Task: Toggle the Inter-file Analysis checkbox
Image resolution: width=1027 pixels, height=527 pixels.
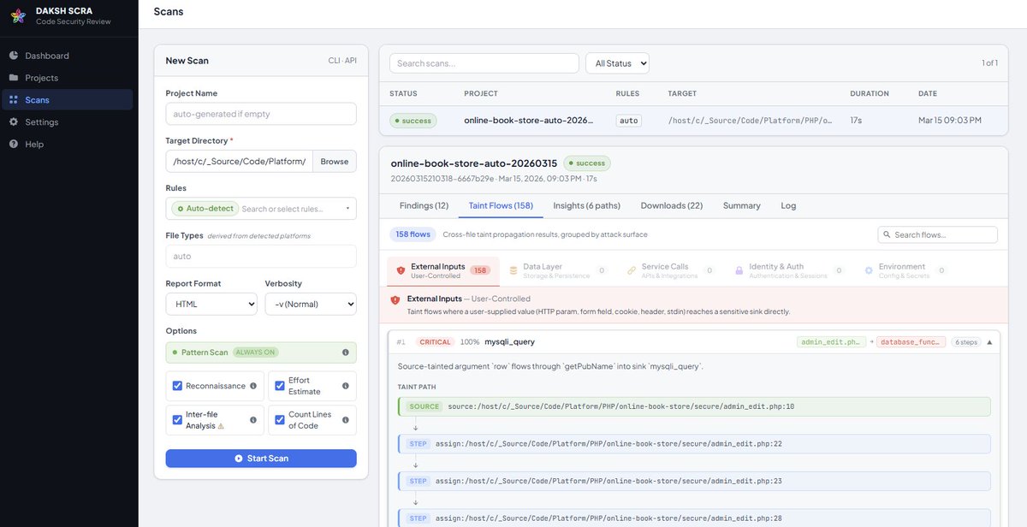Action: [x=178, y=420]
